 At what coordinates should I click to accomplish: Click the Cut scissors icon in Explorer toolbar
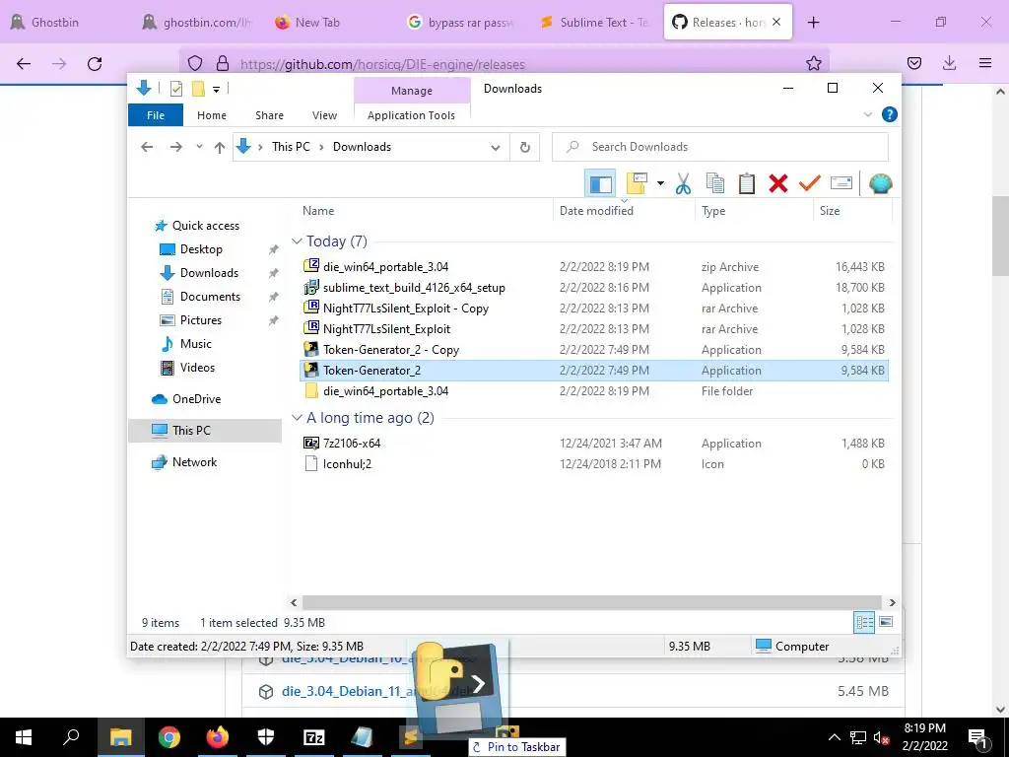click(x=683, y=184)
